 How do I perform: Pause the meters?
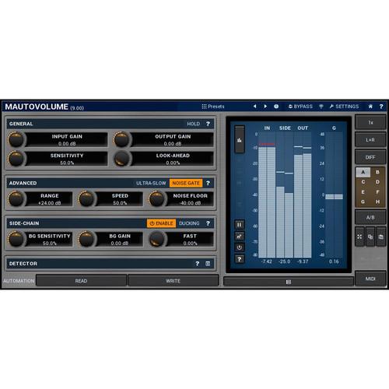click(x=240, y=225)
